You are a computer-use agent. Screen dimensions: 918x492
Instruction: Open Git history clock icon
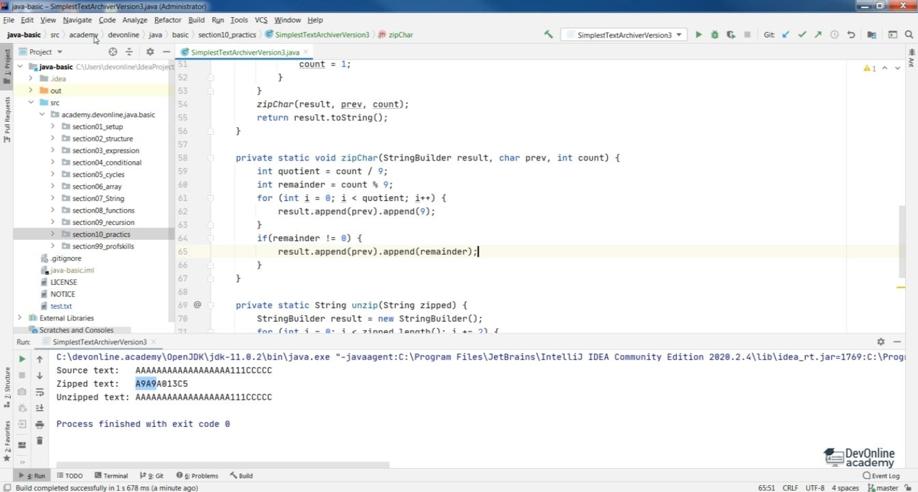pos(834,34)
